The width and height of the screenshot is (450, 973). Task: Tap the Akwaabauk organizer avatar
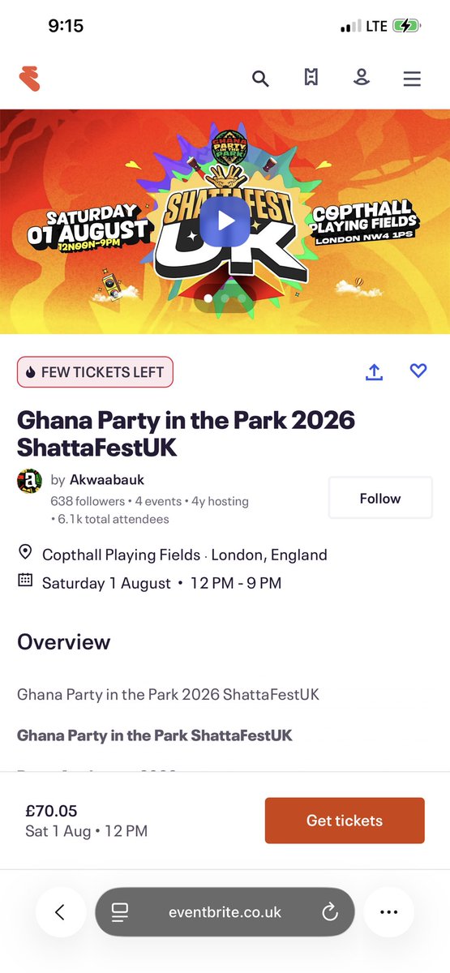(29, 481)
